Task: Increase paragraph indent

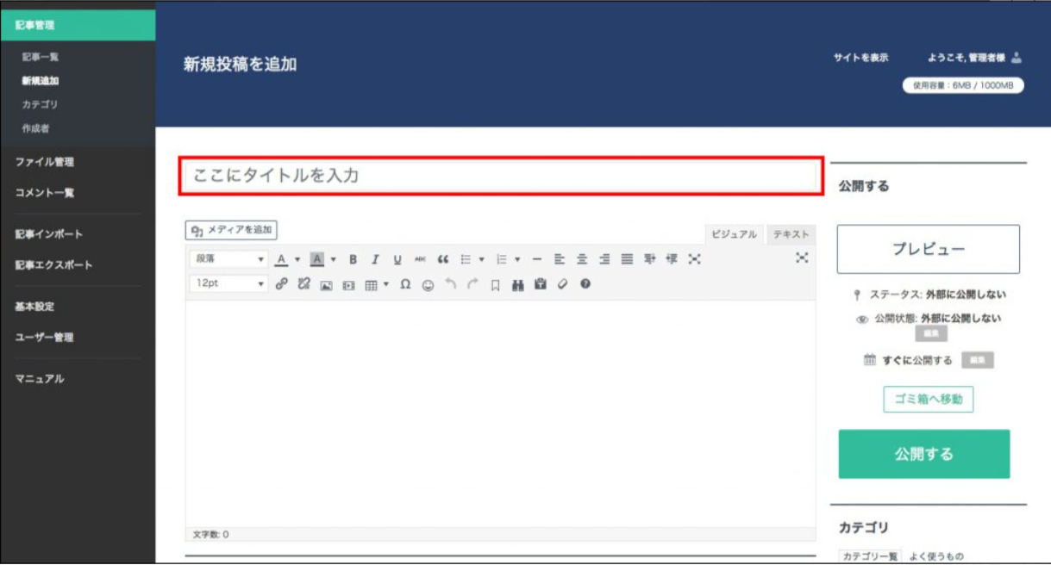Action: 672,259
